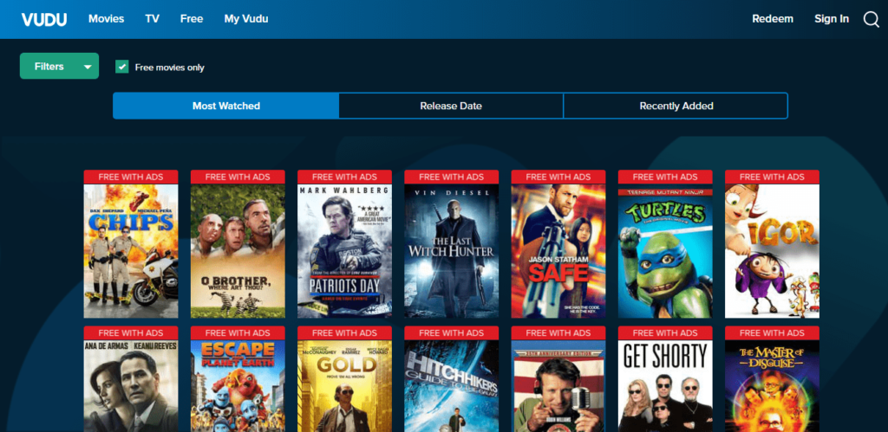Click the VUDU logo
Screen dimensions: 888x432
coord(44,19)
